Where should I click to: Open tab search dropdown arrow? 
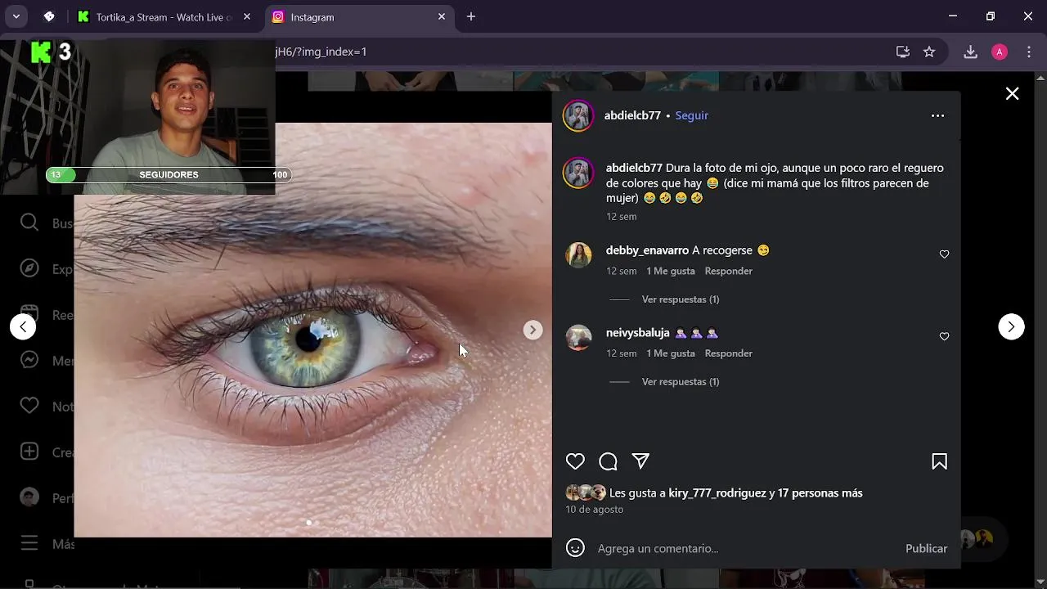coord(16,16)
